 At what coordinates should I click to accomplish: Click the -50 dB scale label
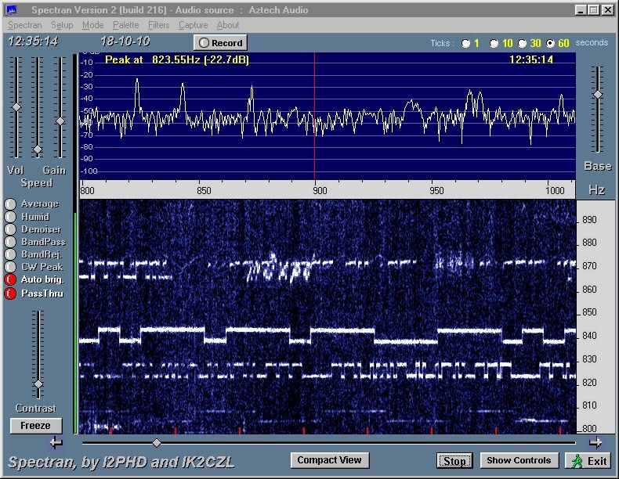click(x=87, y=111)
